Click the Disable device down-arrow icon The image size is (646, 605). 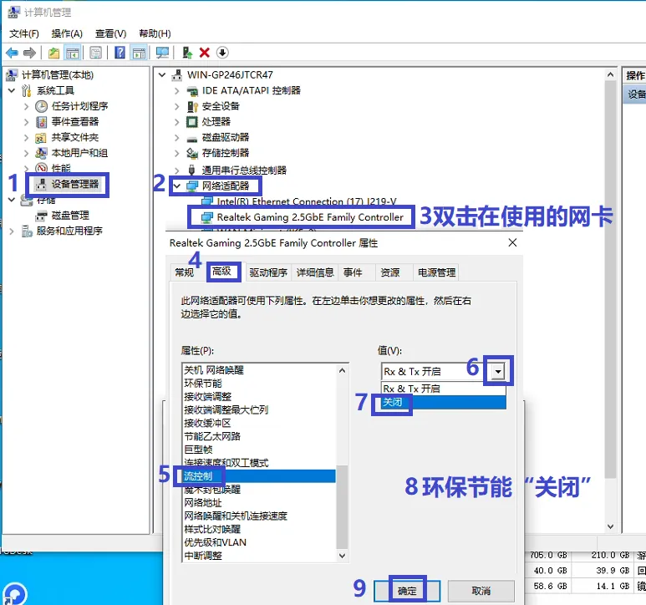click(x=222, y=53)
